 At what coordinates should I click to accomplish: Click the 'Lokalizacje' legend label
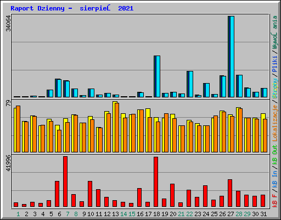pyautogui.click(x=274, y=123)
